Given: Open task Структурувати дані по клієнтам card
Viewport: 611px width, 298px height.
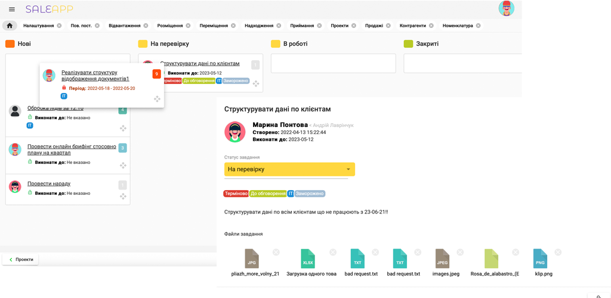Looking at the screenshot, I should click(x=199, y=63).
